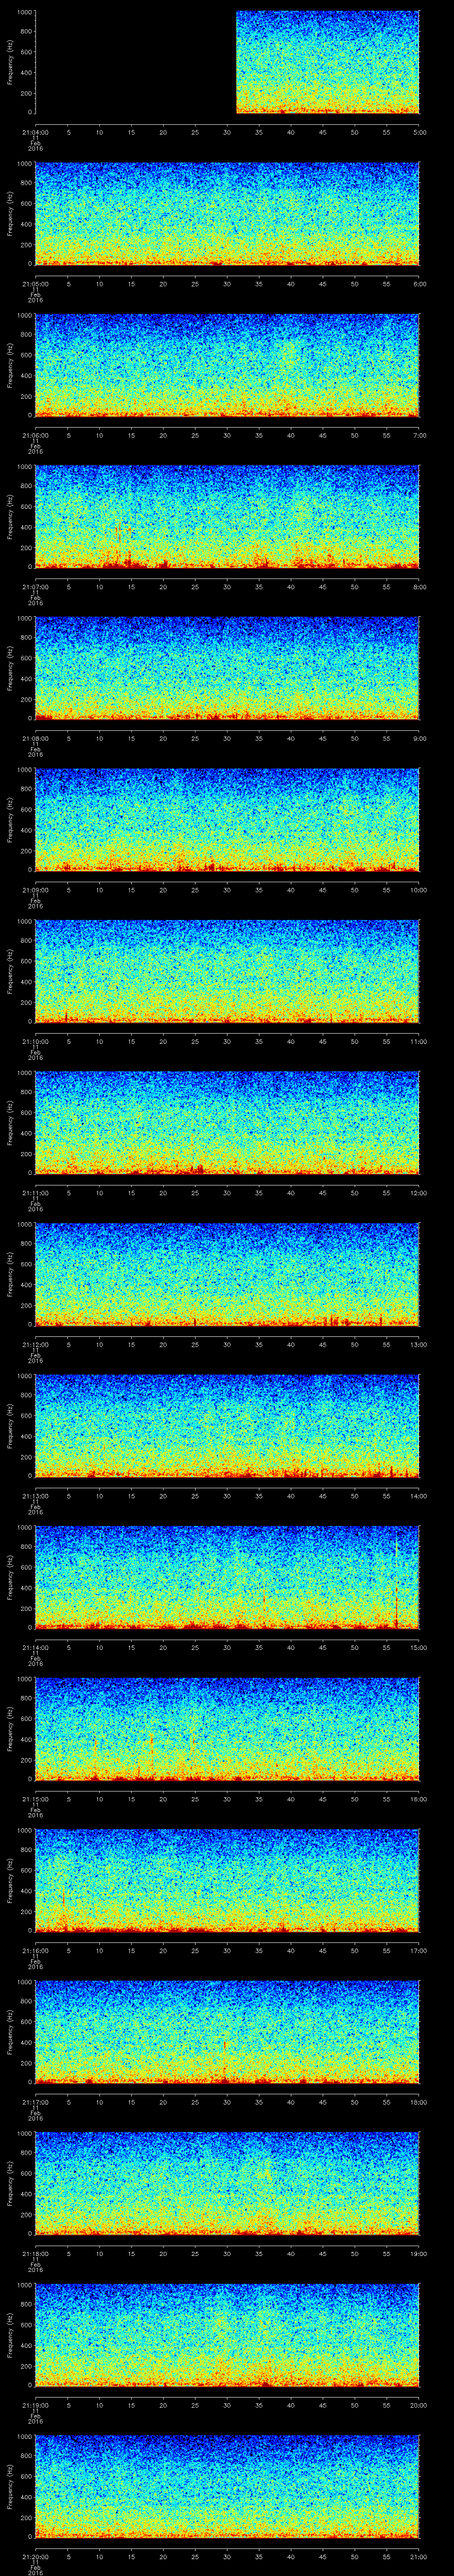Select the 20:00 end-of-axis label
The height and width of the screenshot is (2576, 454).
[419, 2405]
